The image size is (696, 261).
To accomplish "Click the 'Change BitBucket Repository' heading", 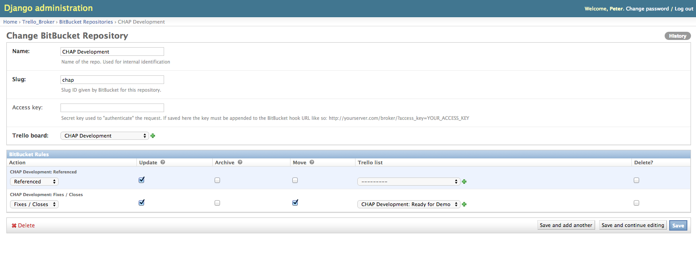I will [x=67, y=36].
